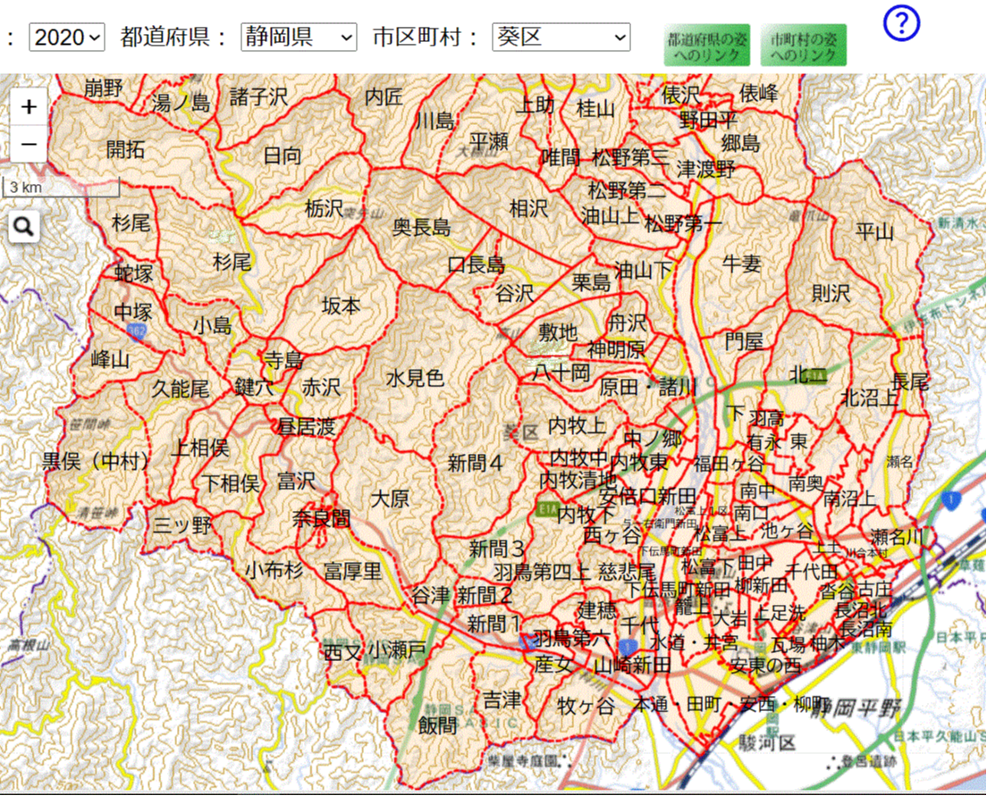Select the 蛇塚 district label

point(134,273)
